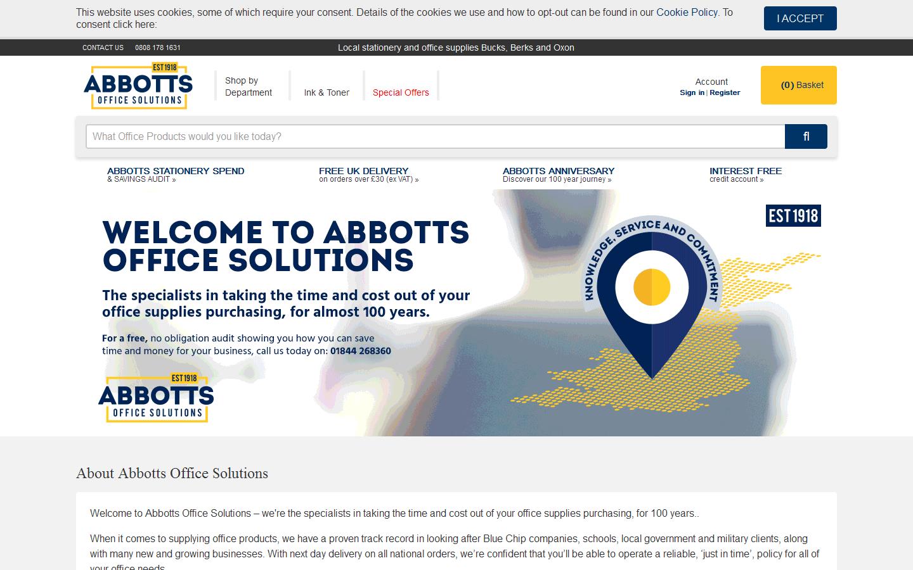Click the search magnifying glass icon
Viewport: 913px width, 570px height.
(x=806, y=136)
